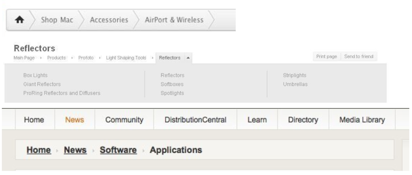Collapse the Reflectors breadcrumb dropdown arrow
412x175 pixels.
pos(188,58)
